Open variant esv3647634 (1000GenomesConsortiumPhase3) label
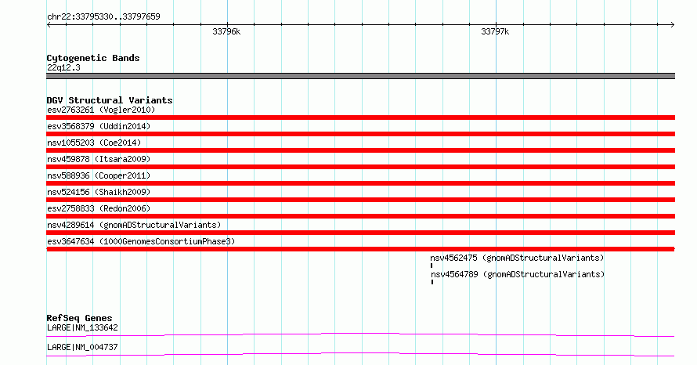This screenshot has height=365, width=697. coord(141,241)
